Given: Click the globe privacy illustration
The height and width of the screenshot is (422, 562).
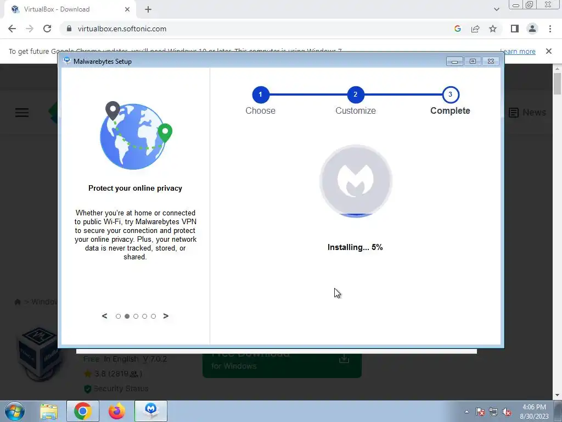Looking at the screenshot, I should [x=136, y=136].
